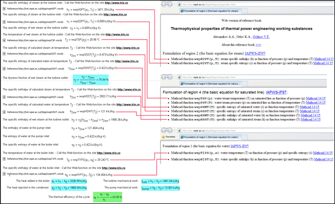Open Mathcad 14/15 link for wspH1PT function
335x204 pixels.
[x=324, y=160]
